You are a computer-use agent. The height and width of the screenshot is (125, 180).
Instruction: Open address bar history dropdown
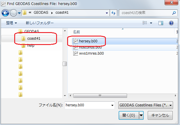tap(107, 13)
